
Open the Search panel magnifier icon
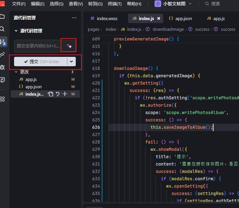(x=3, y=29)
